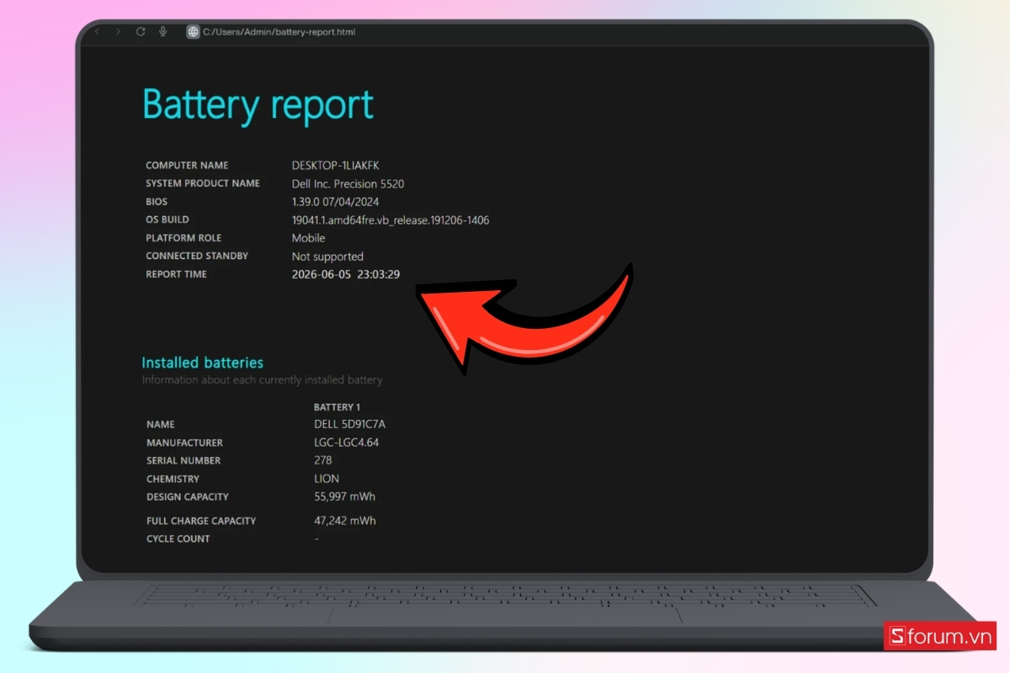The width and height of the screenshot is (1010, 673).
Task: Click report time 2026-06-05 23:03:29
Action: 346,274
